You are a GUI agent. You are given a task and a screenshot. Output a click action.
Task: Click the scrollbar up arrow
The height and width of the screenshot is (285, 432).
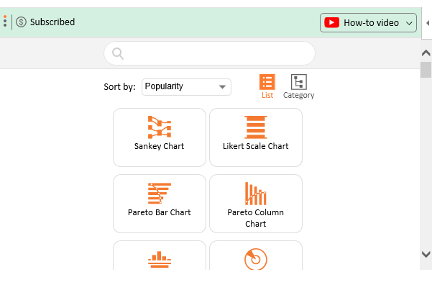pos(426,53)
